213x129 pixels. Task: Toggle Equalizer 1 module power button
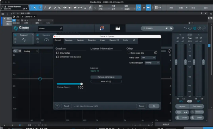coord(15,35)
